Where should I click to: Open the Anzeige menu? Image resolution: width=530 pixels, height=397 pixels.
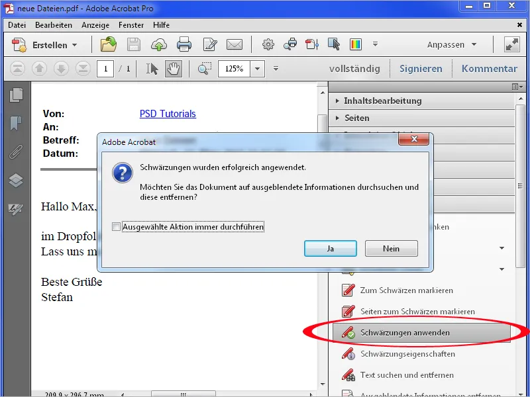click(95, 25)
